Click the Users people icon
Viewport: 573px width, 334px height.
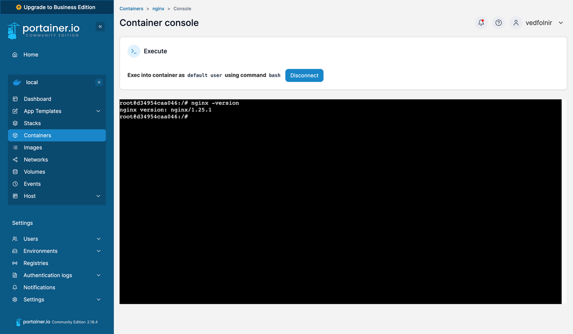pyautogui.click(x=15, y=239)
